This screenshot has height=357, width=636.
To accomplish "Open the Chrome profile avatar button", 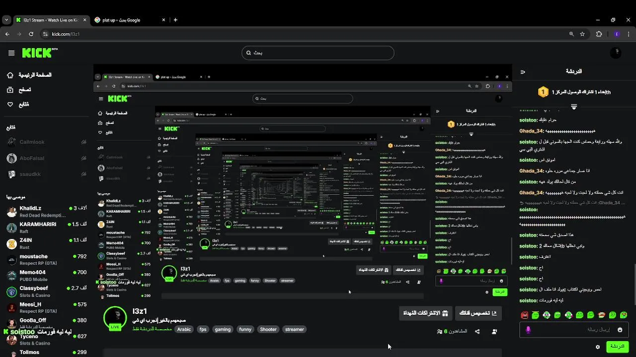I will [x=617, y=34].
